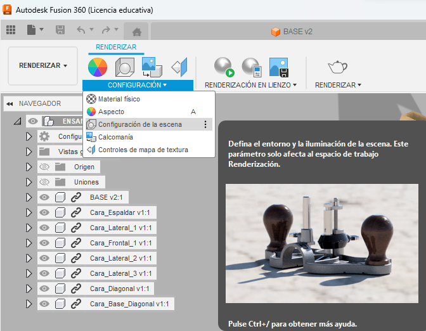Select the Aspecto menu entry

point(149,112)
